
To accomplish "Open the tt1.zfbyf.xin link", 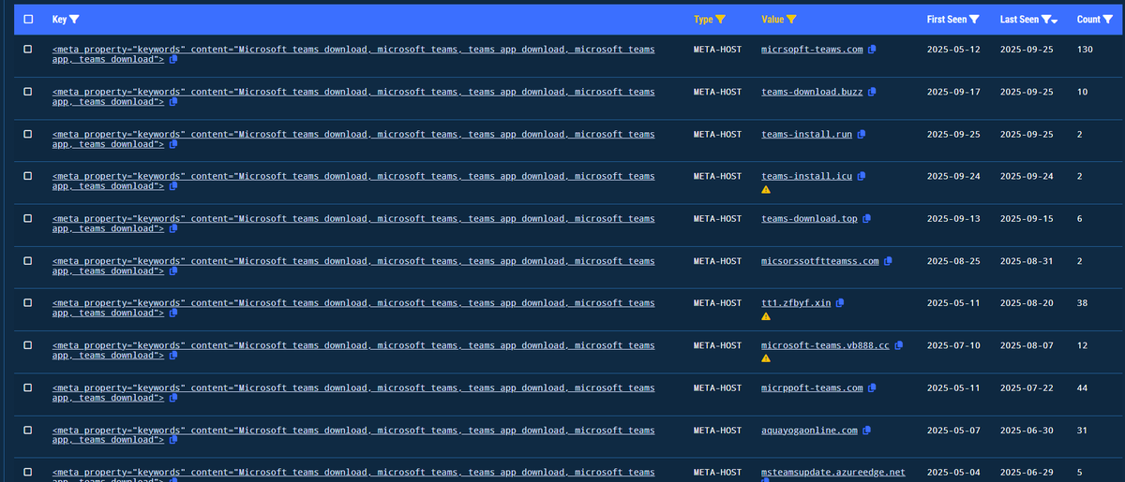I will [796, 302].
